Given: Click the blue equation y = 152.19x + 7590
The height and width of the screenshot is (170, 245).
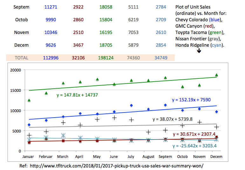Looking at the screenshot, I should coord(191,100).
